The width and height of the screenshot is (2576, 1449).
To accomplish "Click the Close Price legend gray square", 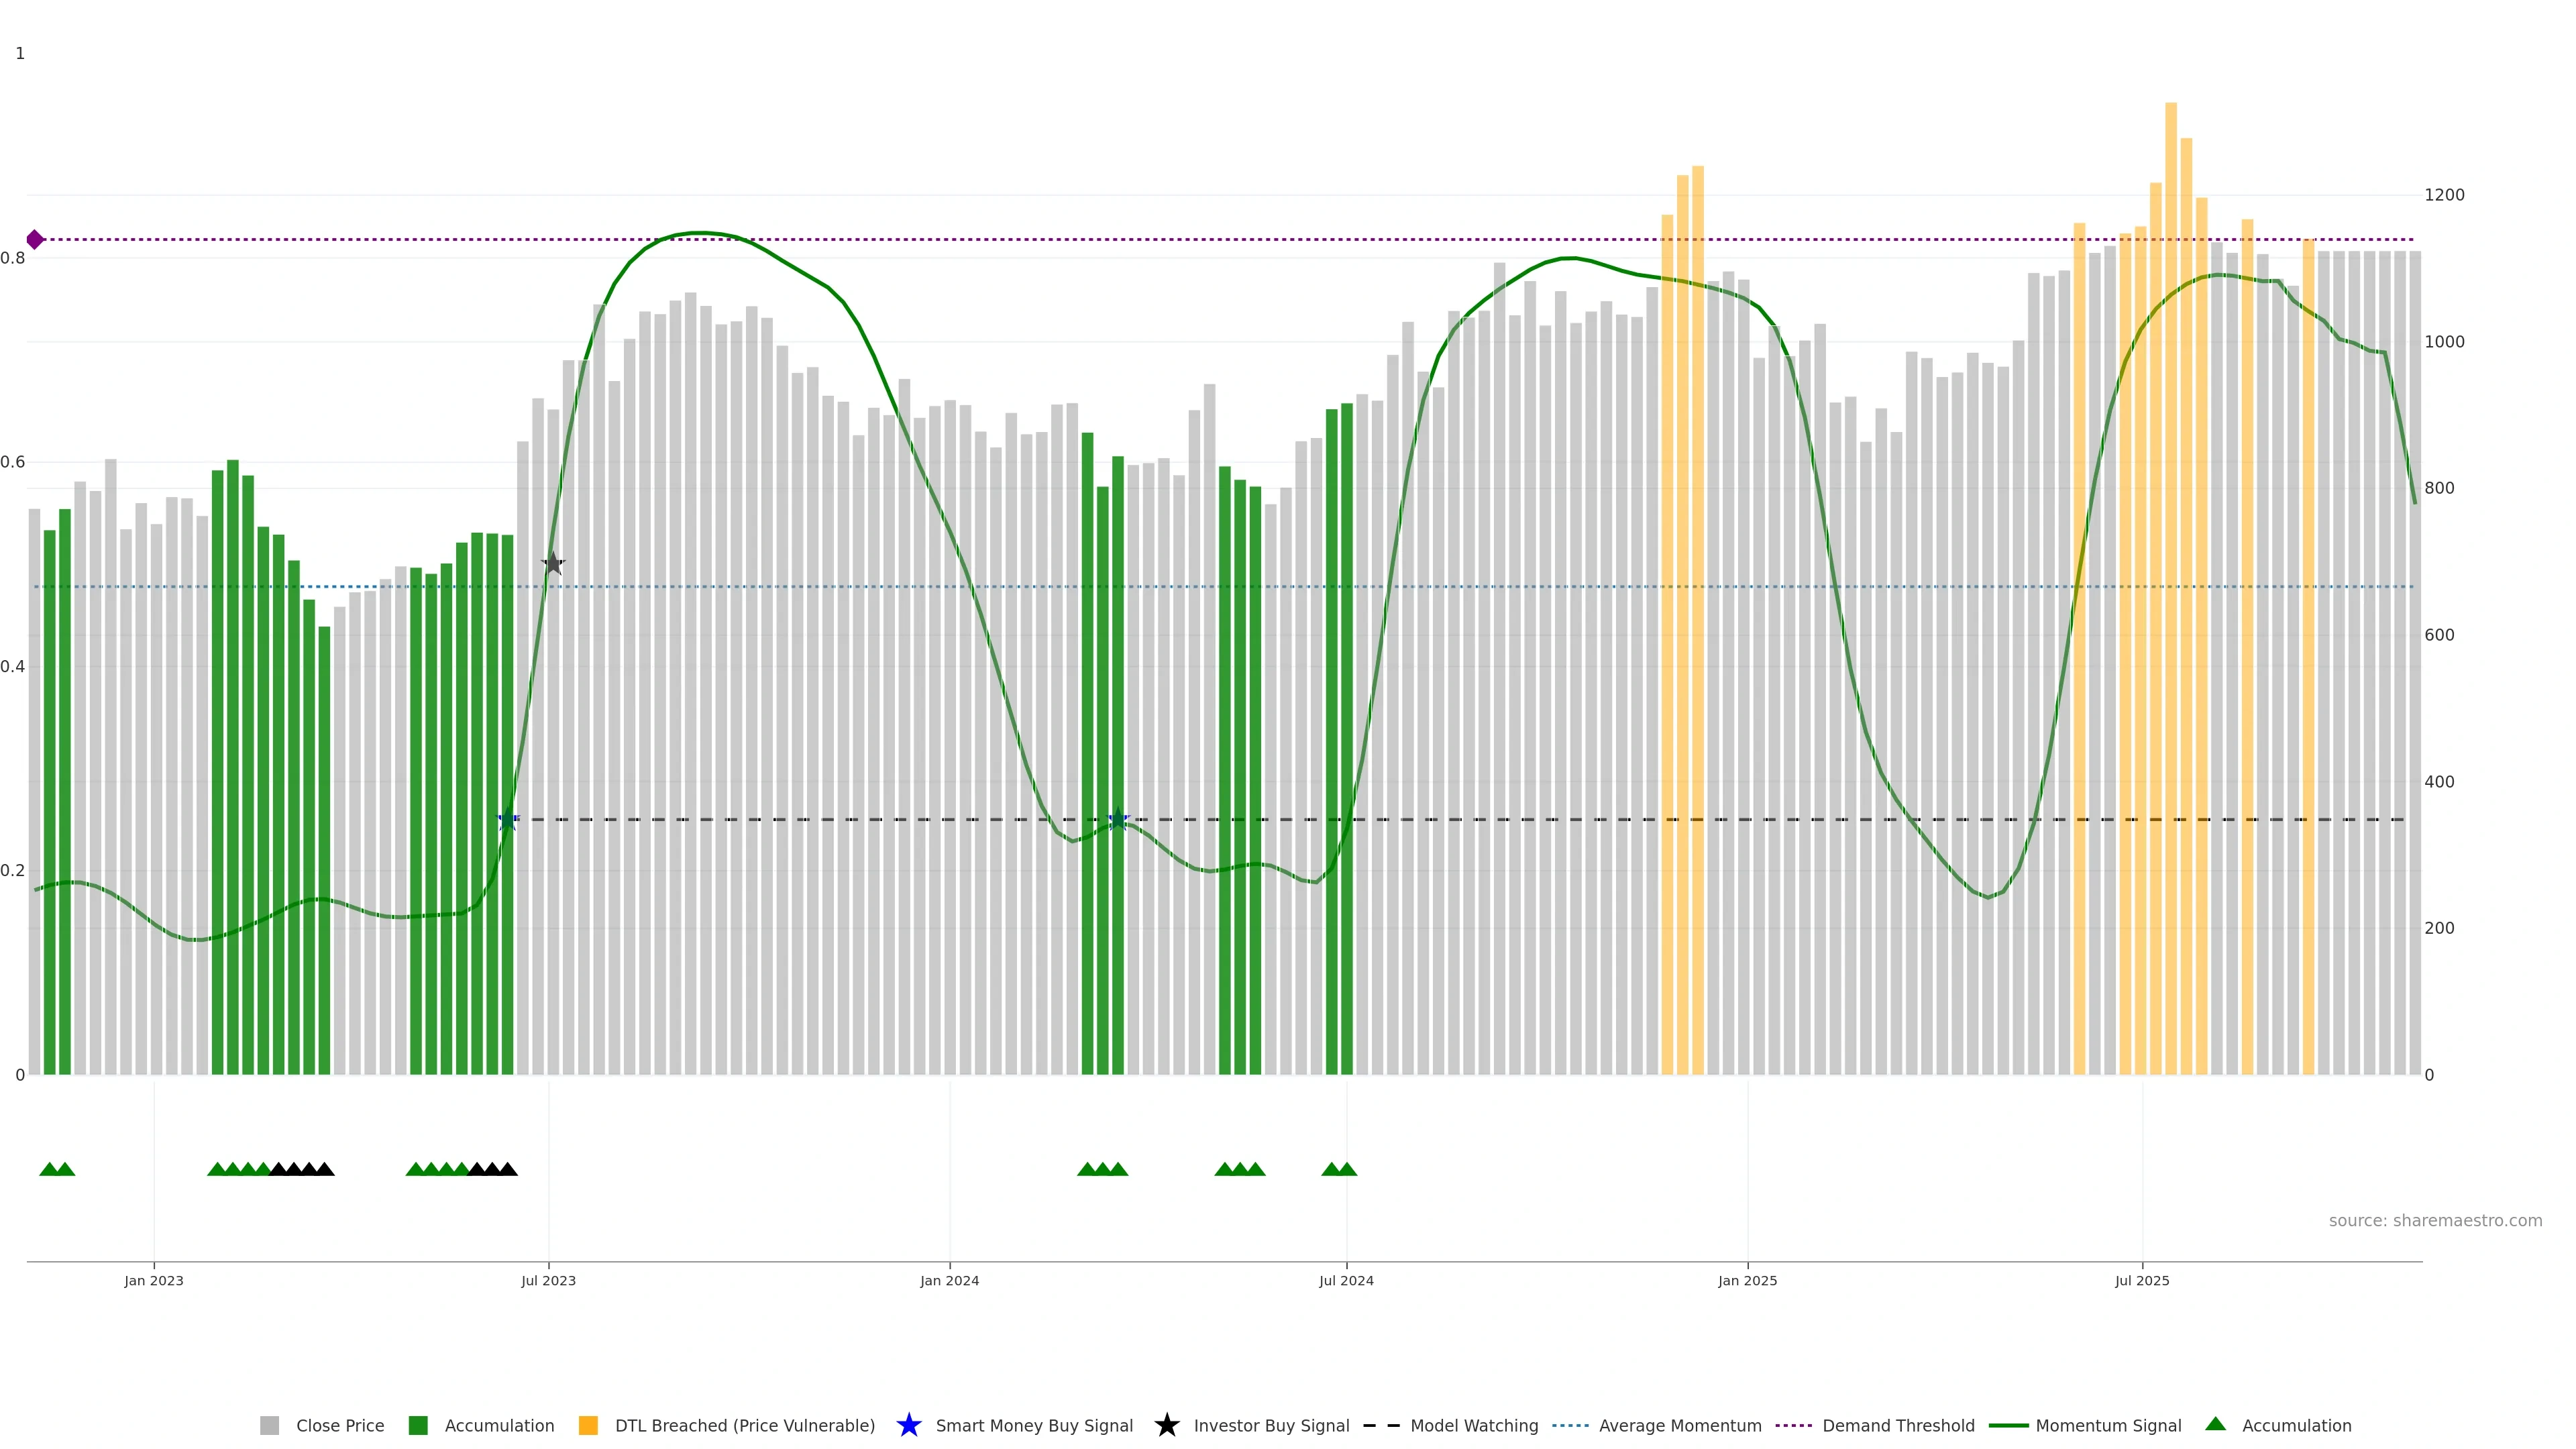I will click(x=269, y=1425).
